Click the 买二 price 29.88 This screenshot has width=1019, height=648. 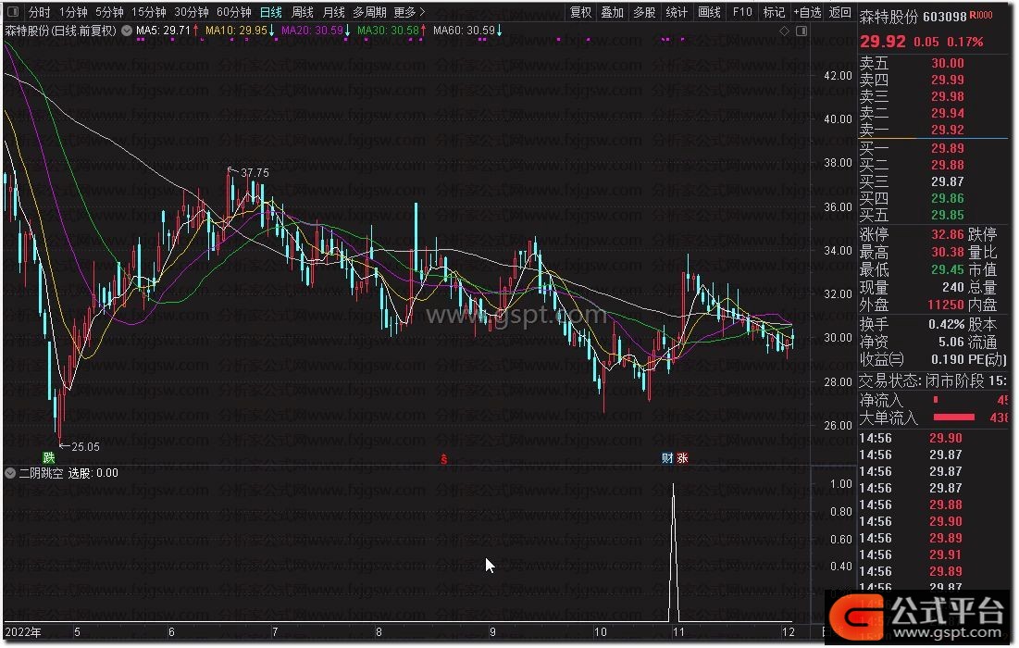(x=948, y=165)
